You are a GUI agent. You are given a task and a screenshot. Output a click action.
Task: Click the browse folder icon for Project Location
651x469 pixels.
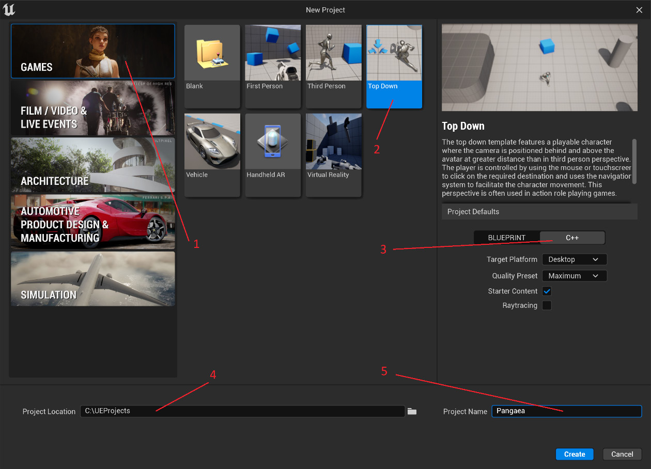tap(412, 411)
